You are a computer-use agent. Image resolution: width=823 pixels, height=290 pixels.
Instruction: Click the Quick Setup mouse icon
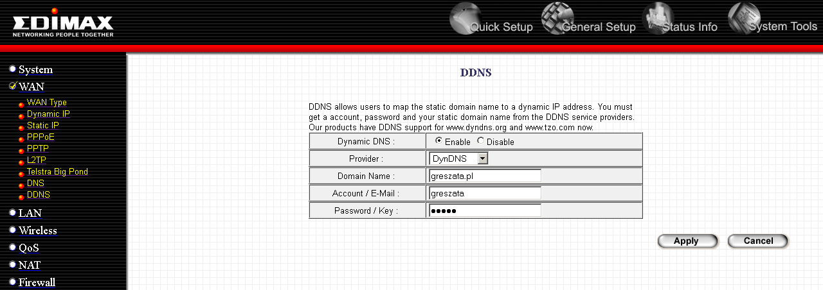coord(465,18)
